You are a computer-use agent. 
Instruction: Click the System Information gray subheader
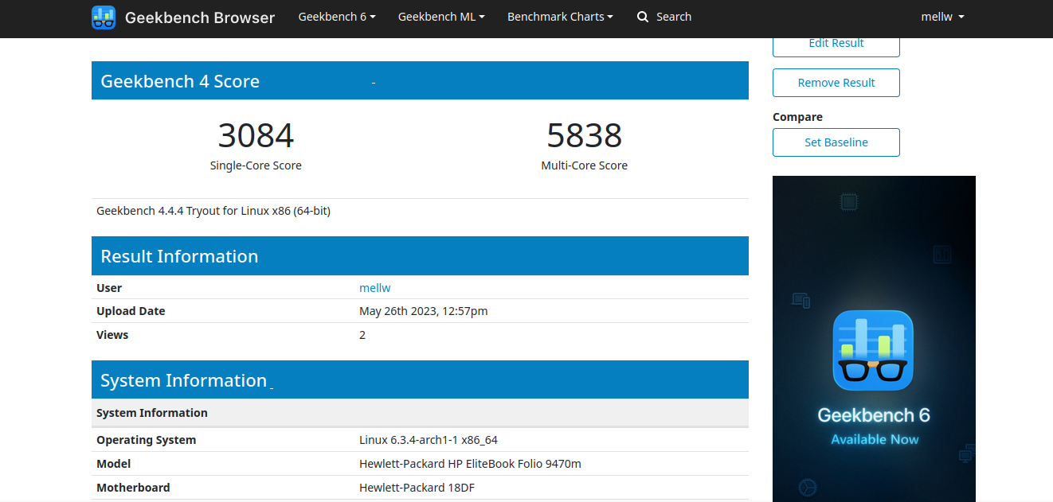tap(420, 413)
